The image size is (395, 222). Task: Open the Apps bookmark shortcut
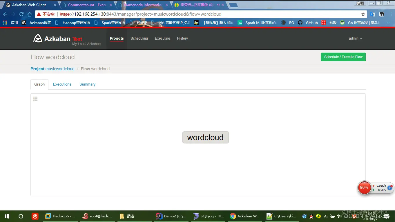click(10, 23)
